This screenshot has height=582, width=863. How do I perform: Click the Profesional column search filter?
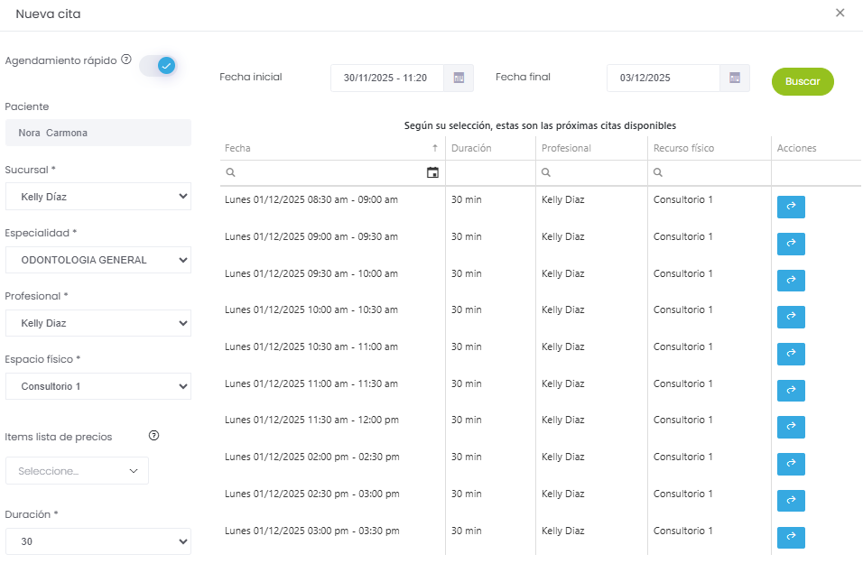[596, 172]
